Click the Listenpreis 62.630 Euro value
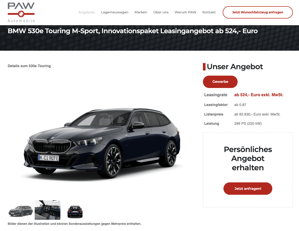 pyautogui.click(x=257, y=114)
